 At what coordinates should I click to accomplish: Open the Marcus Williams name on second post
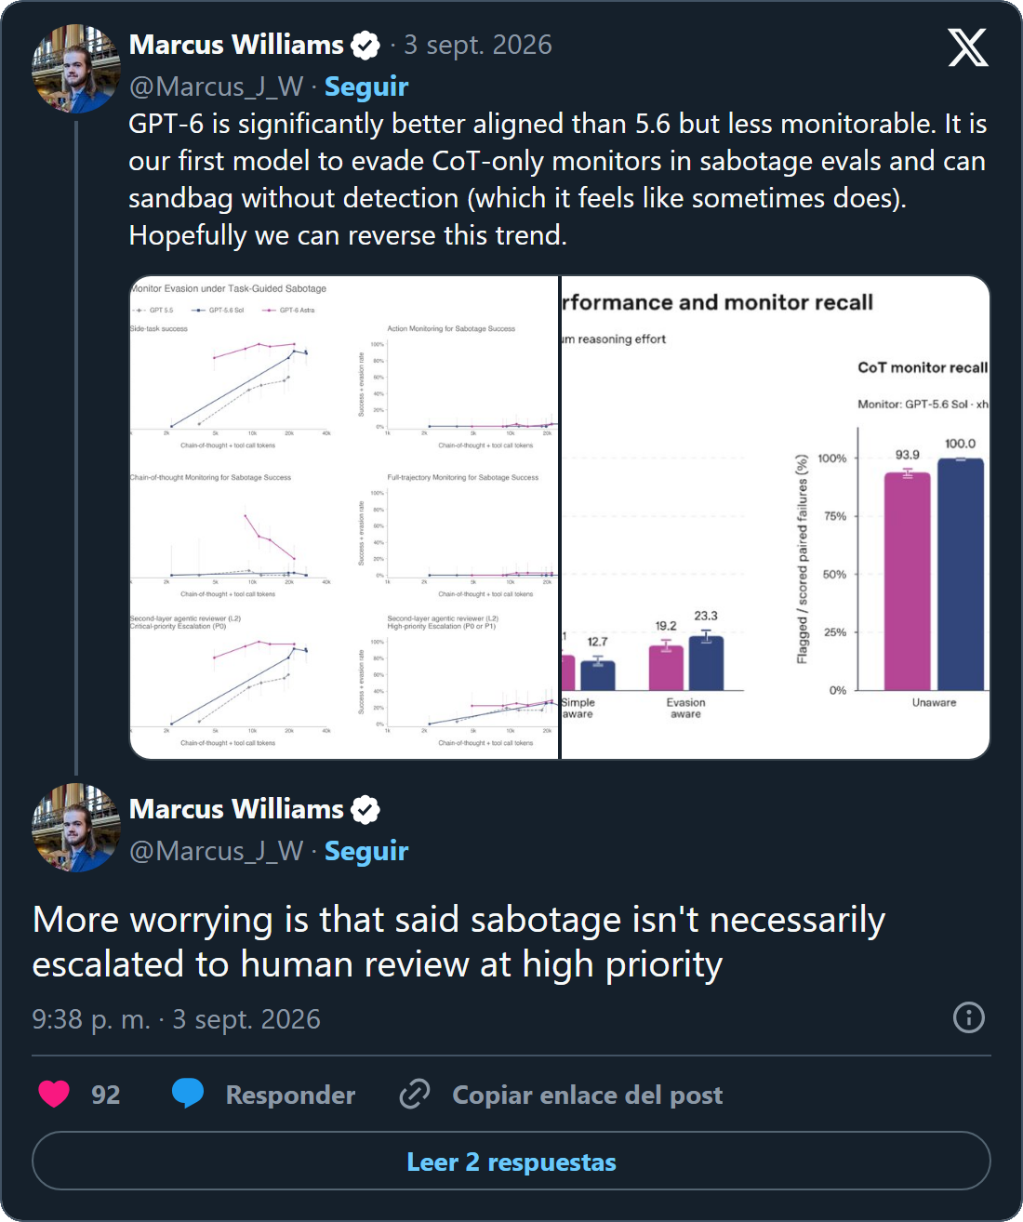click(236, 809)
